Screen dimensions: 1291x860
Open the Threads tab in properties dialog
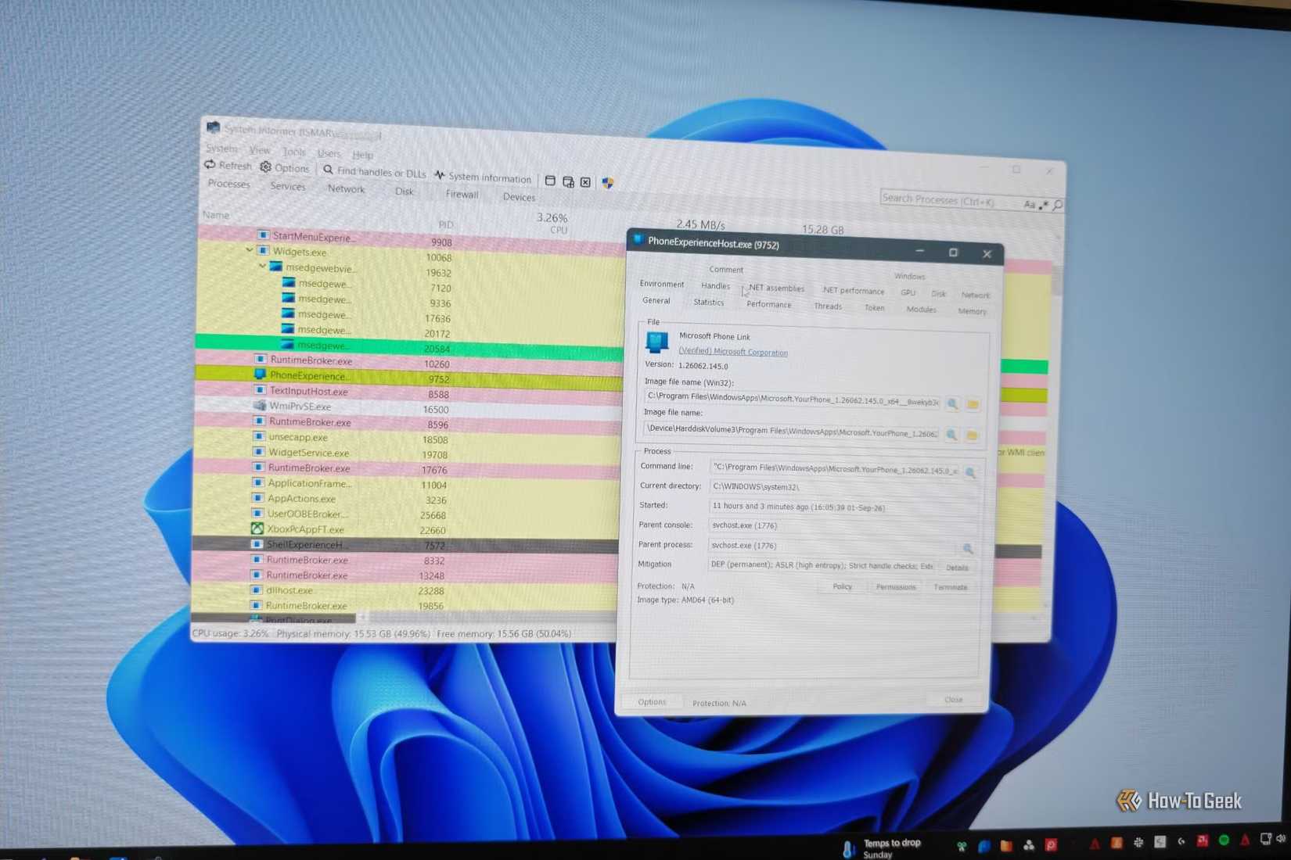click(x=828, y=306)
